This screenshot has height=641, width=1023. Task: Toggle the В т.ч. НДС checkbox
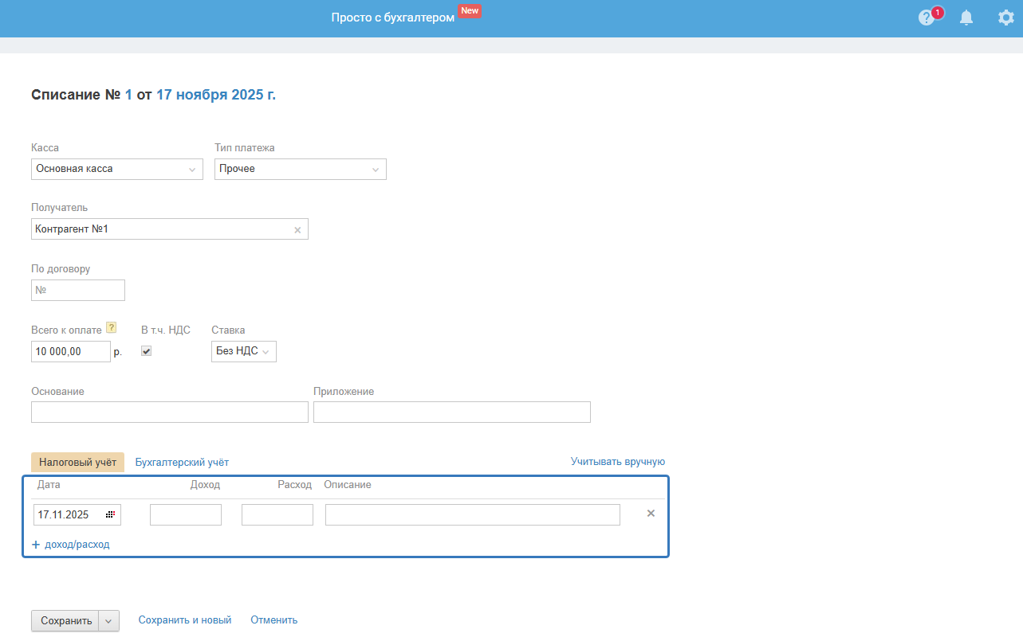click(146, 351)
